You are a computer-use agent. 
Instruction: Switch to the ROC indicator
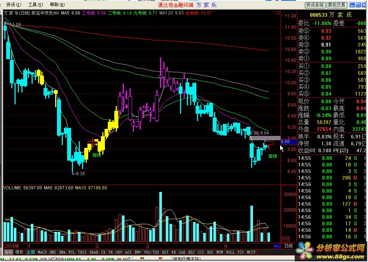210,252
